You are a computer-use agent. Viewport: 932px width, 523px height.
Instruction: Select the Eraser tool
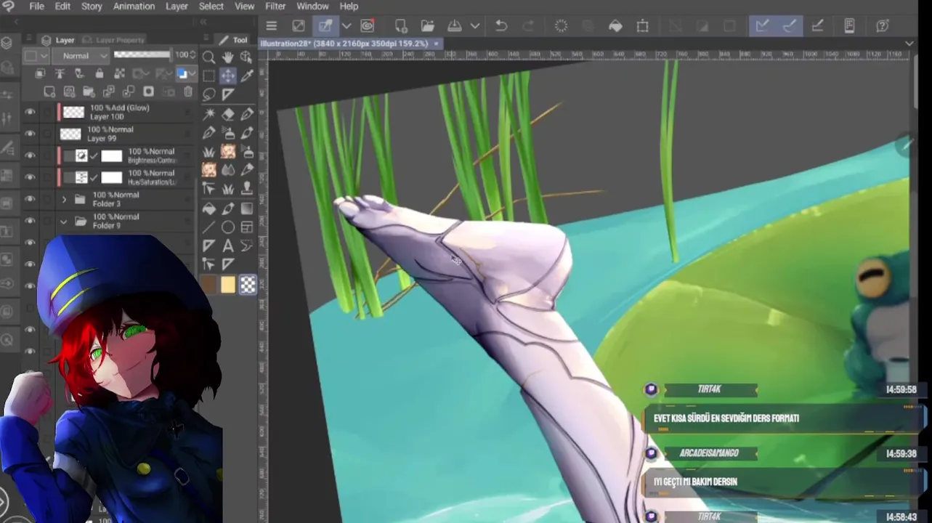pos(227,114)
